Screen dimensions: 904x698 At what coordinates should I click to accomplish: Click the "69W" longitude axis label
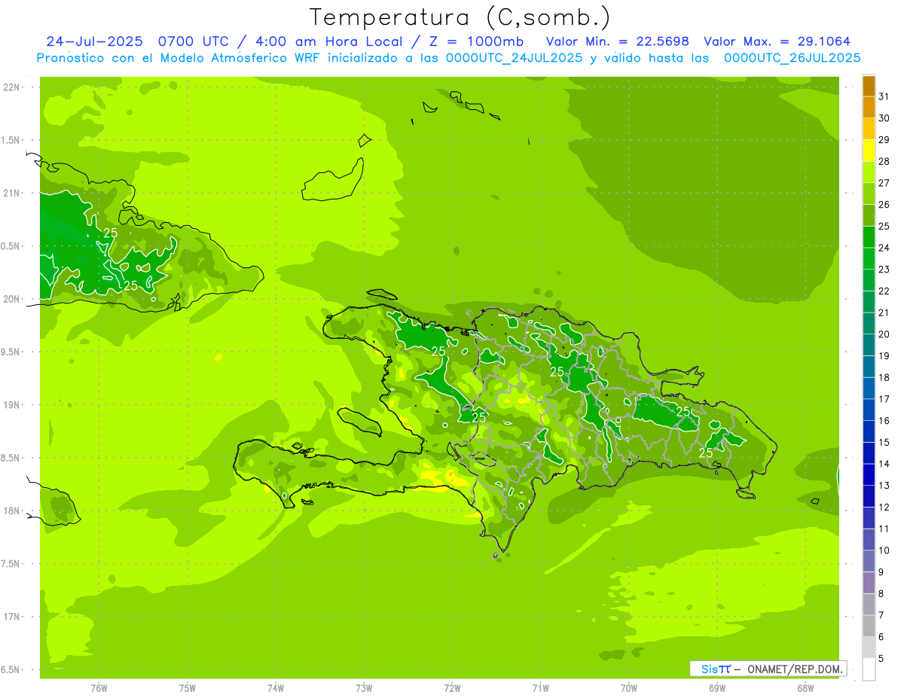click(x=716, y=688)
